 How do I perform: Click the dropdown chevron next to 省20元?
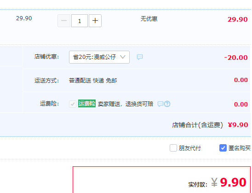click(123, 57)
